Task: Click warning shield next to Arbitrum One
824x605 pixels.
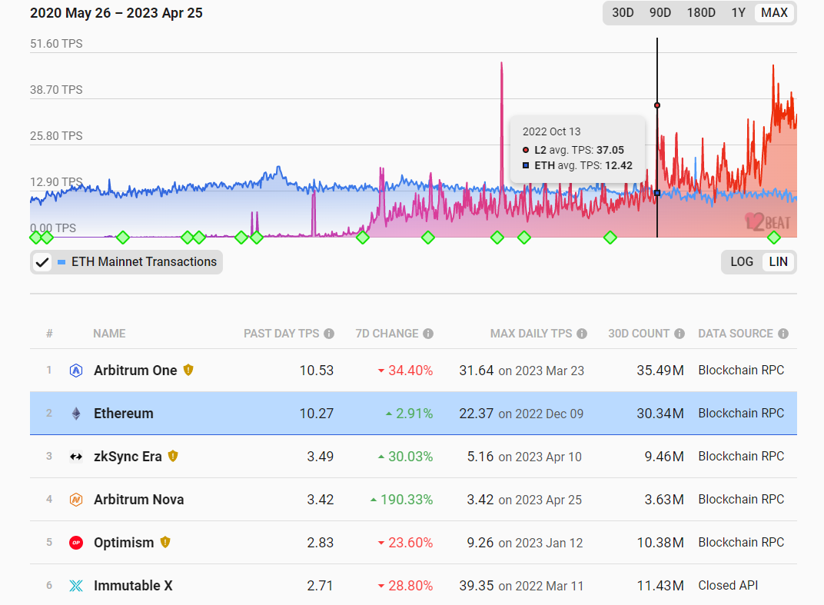Action: 188,370
